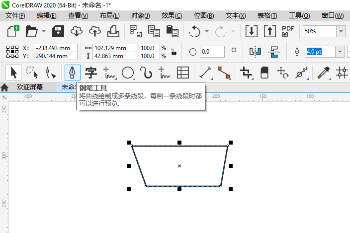Select the Connector tool
350x233 pixels.
tap(224, 73)
